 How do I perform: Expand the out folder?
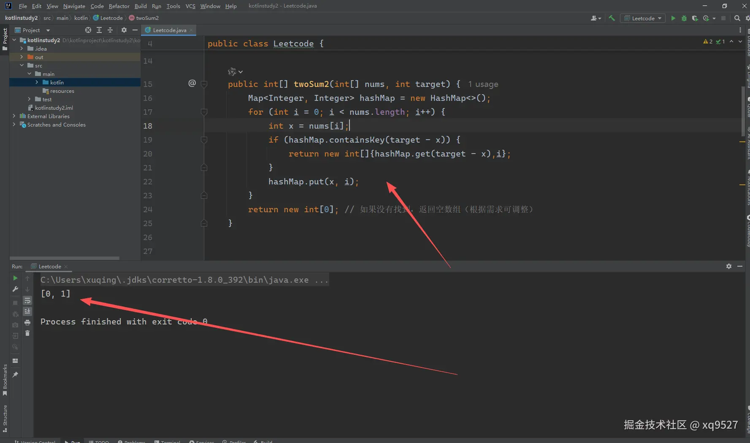click(x=22, y=57)
